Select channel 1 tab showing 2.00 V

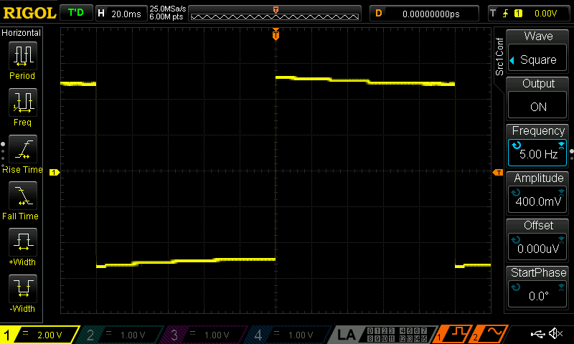[x=39, y=335]
